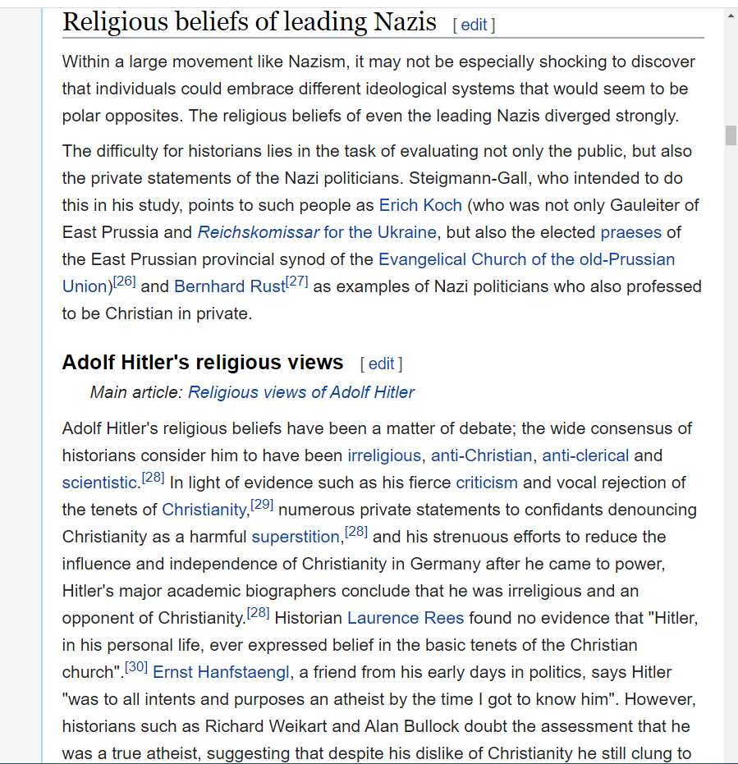Screen dimensions: 738x764
Task: Follow the criticism link
Action: pyautogui.click(x=487, y=483)
